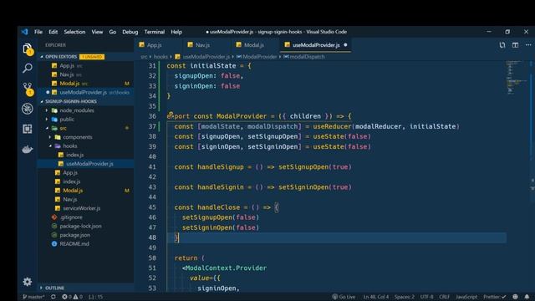This screenshot has width=535, height=301.
Task: Click Go Live in the status bar
Action: [344, 297]
